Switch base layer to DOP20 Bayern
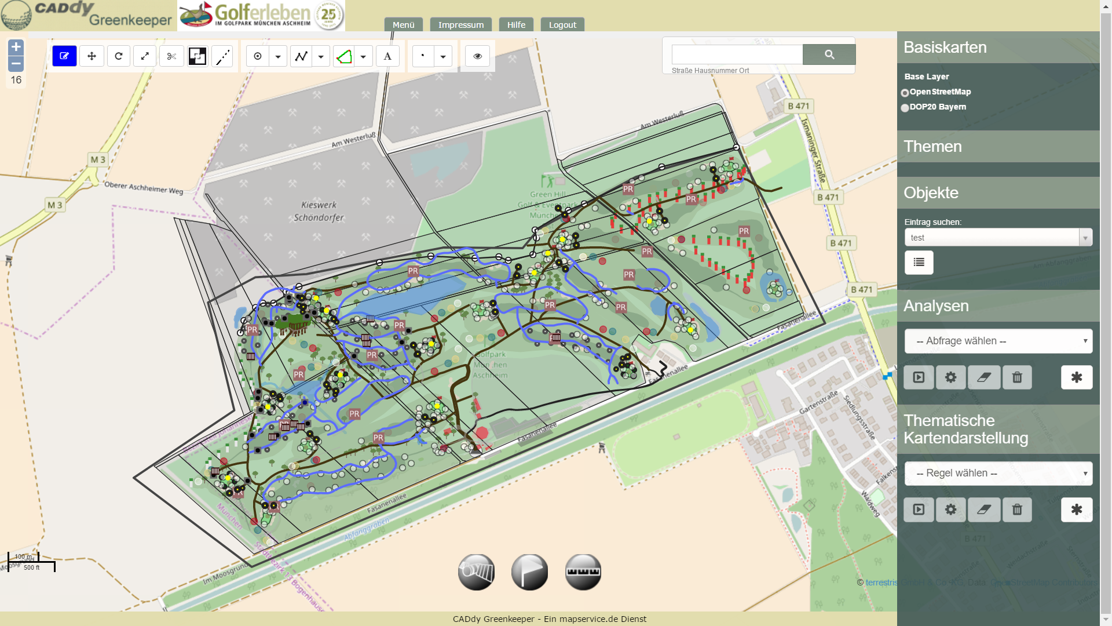1112x626 pixels. 905,108
